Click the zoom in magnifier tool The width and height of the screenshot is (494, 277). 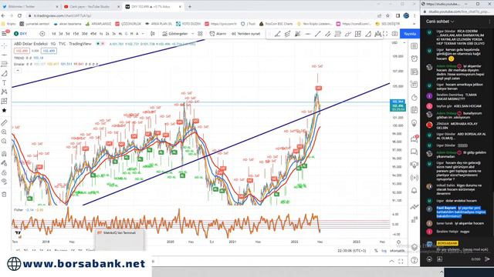pos(4,132)
